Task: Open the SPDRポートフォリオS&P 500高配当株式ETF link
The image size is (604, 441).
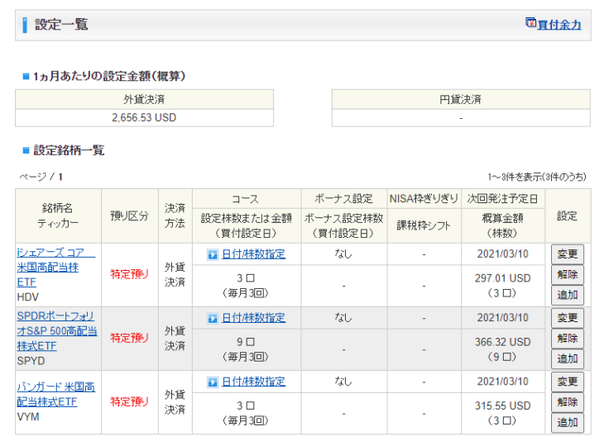Action: click(55, 331)
